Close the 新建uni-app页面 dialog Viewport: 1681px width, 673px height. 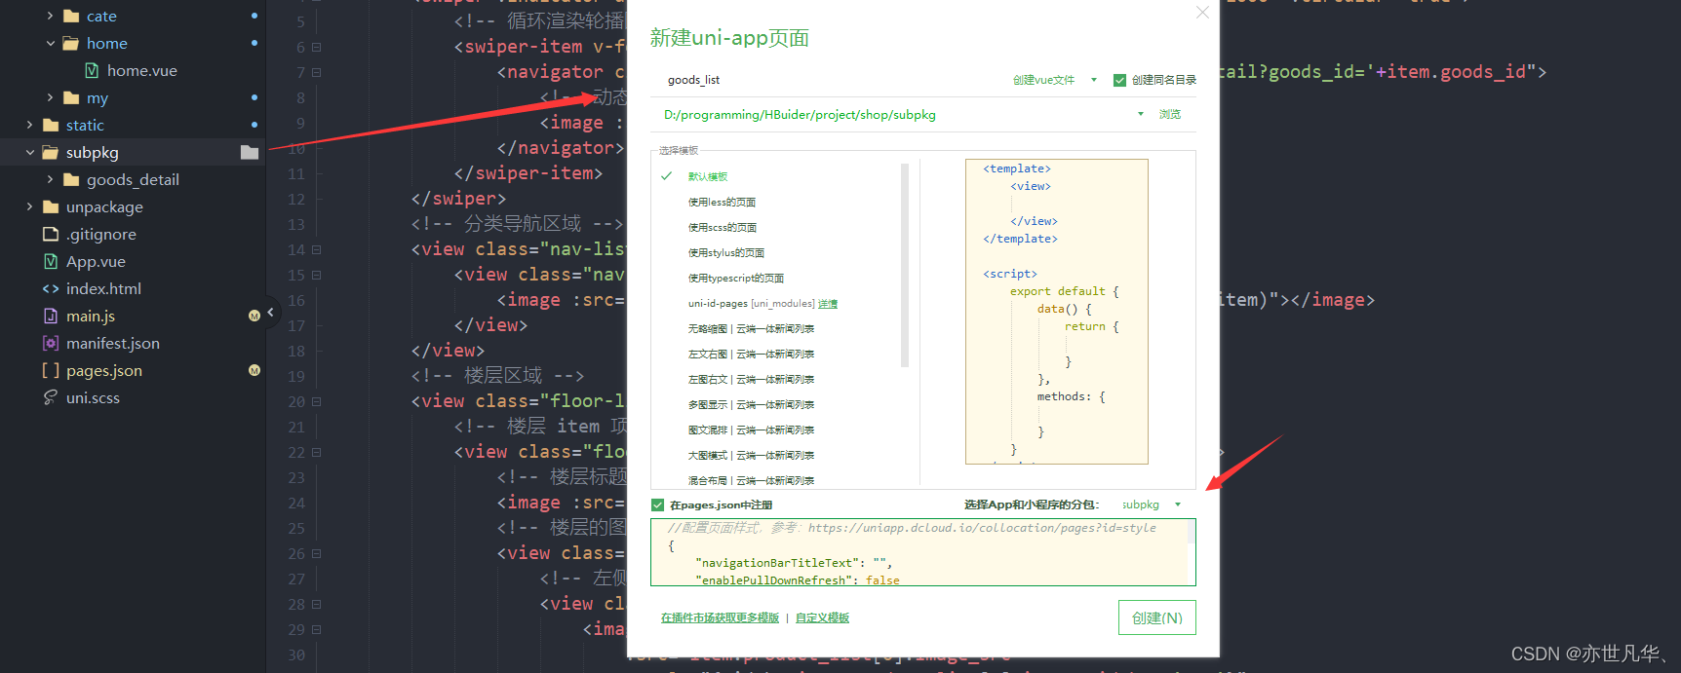pos(1202,13)
